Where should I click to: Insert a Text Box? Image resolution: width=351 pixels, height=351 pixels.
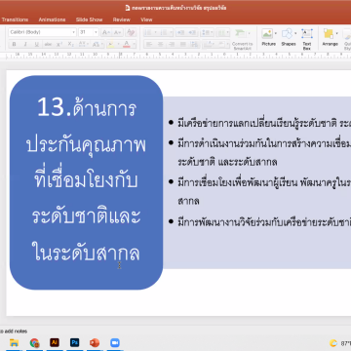307,39
